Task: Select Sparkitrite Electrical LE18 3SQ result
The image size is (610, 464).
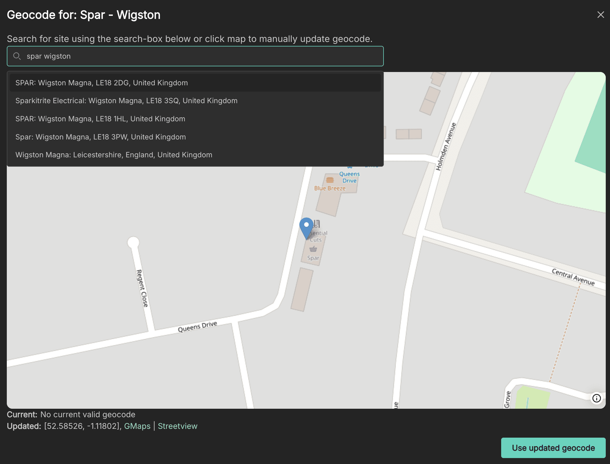Action: coord(195,101)
